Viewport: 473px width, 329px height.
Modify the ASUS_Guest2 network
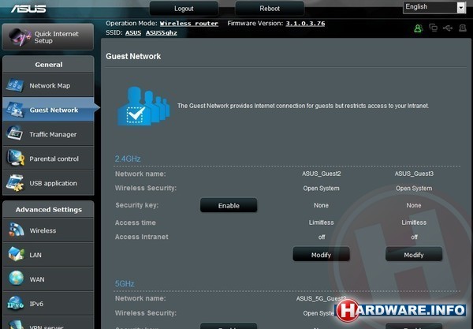pyautogui.click(x=322, y=255)
